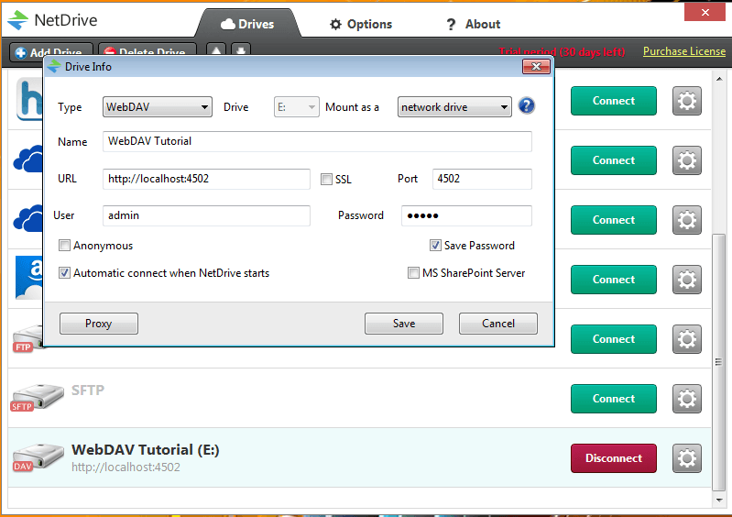
Task: Click Connect in the topmost drive row
Action: click(614, 101)
